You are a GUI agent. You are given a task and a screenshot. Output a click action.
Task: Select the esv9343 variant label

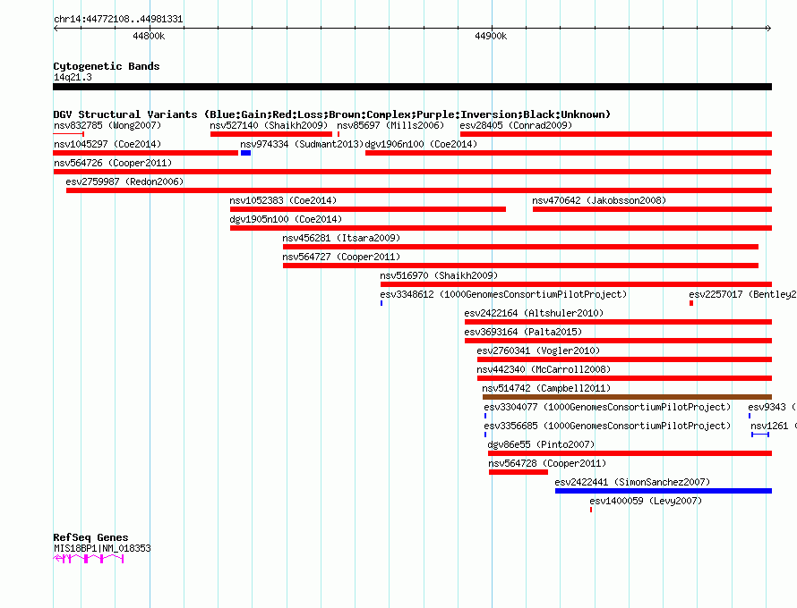pyautogui.click(x=772, y=407)
